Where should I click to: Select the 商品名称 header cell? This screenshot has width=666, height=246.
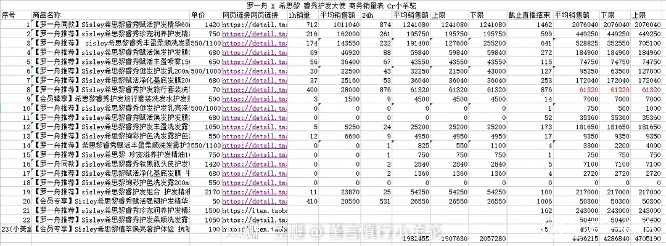tap(111, 15)
